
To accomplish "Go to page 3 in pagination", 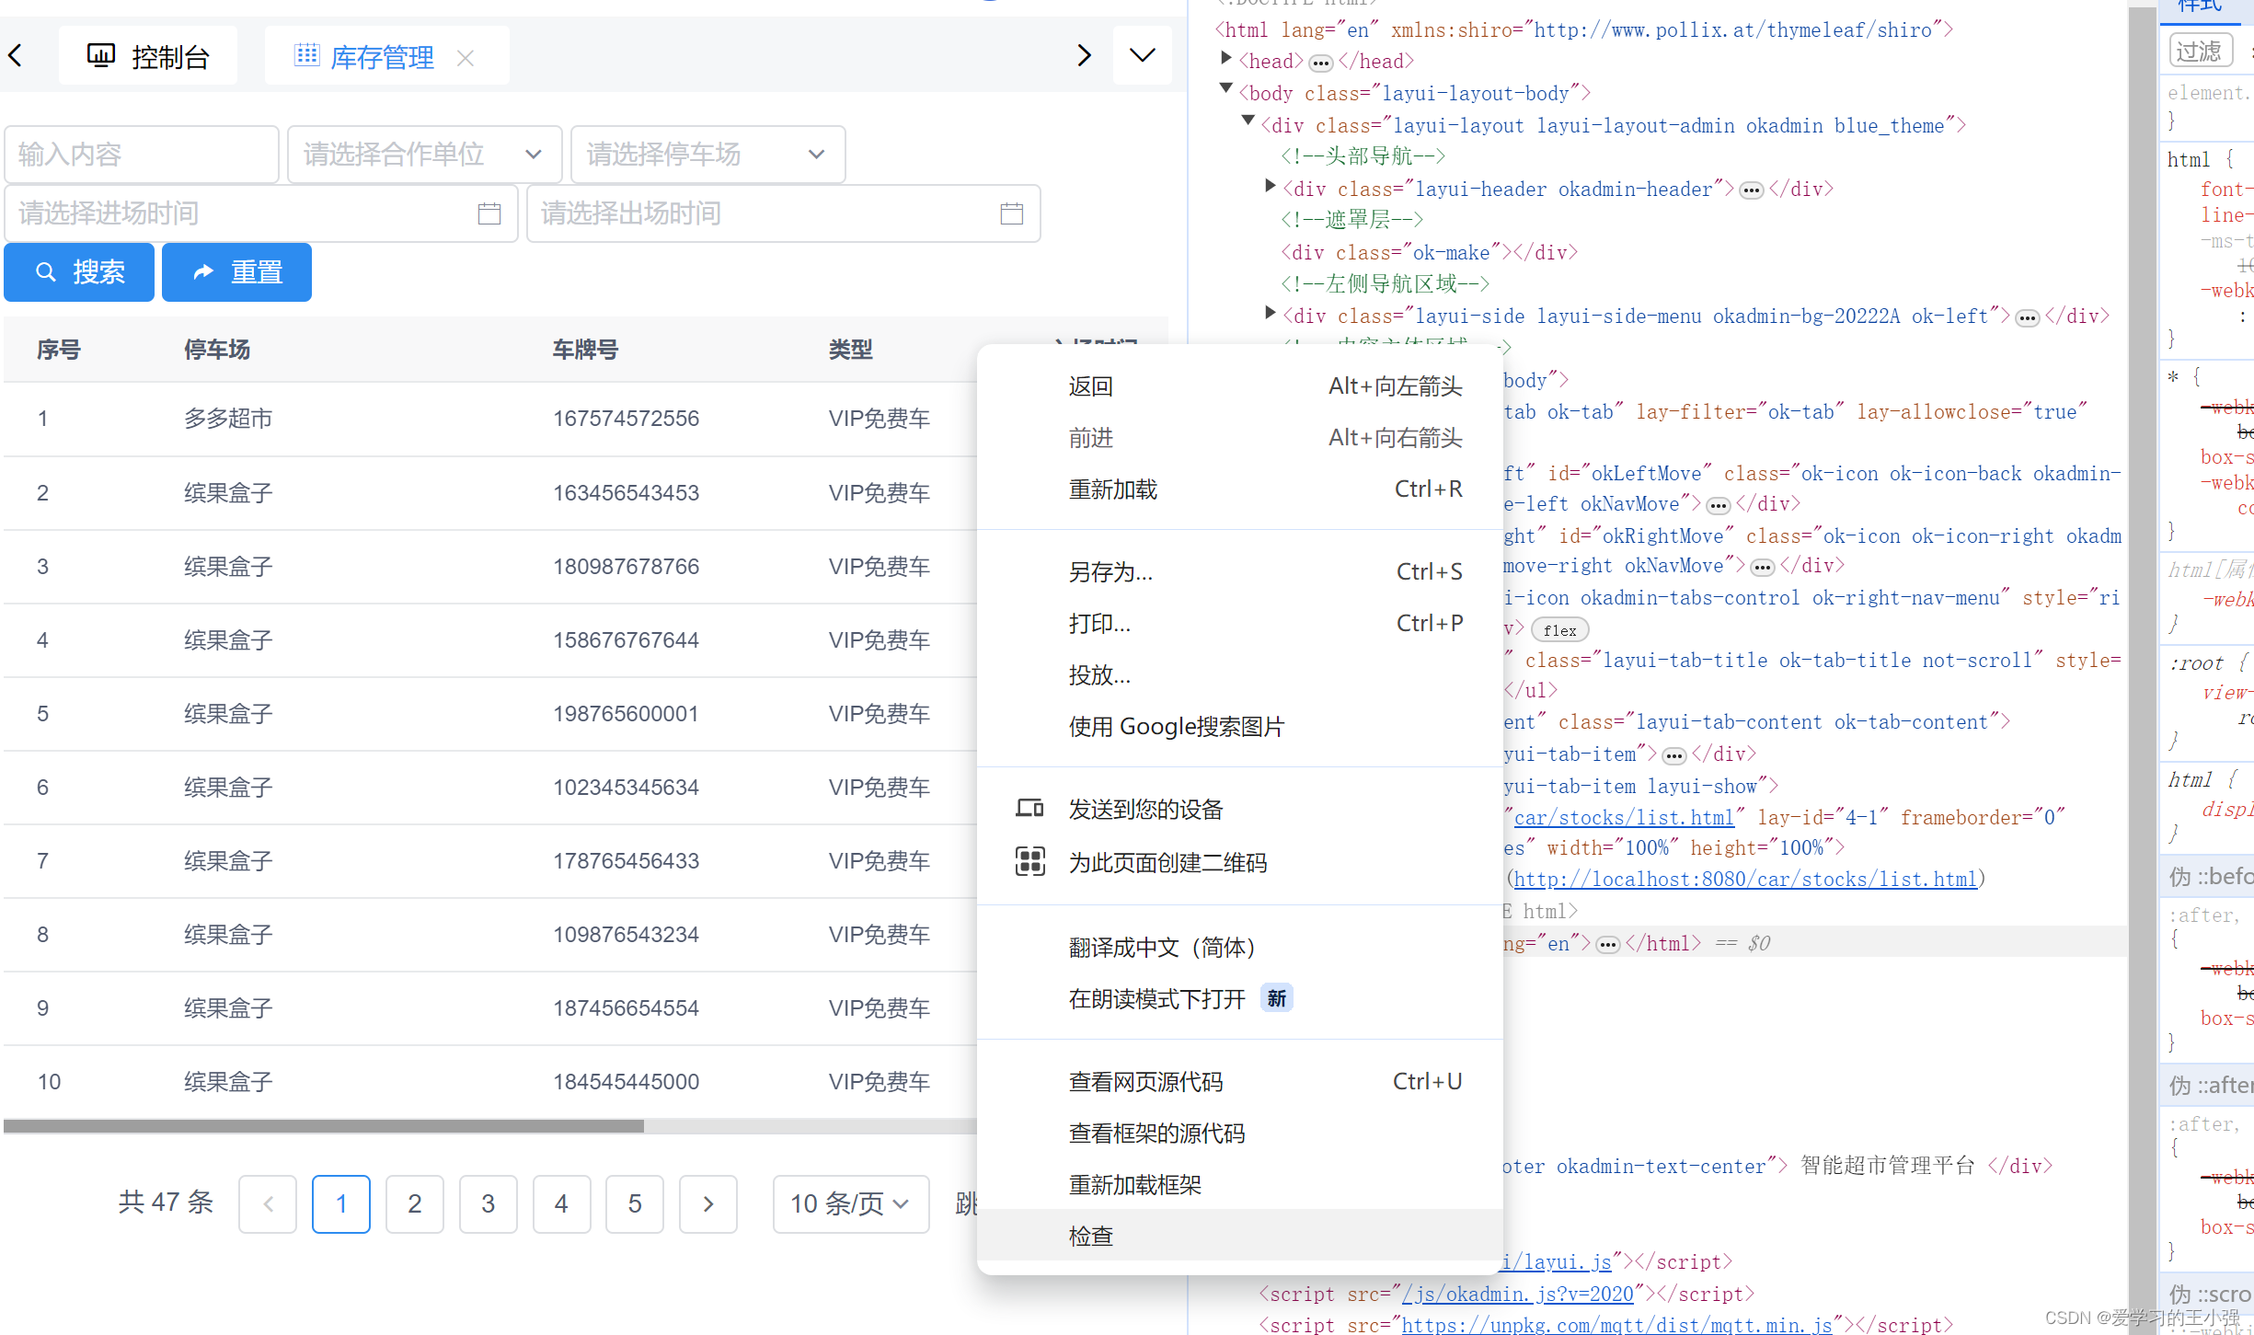I will click(489, 1203).
